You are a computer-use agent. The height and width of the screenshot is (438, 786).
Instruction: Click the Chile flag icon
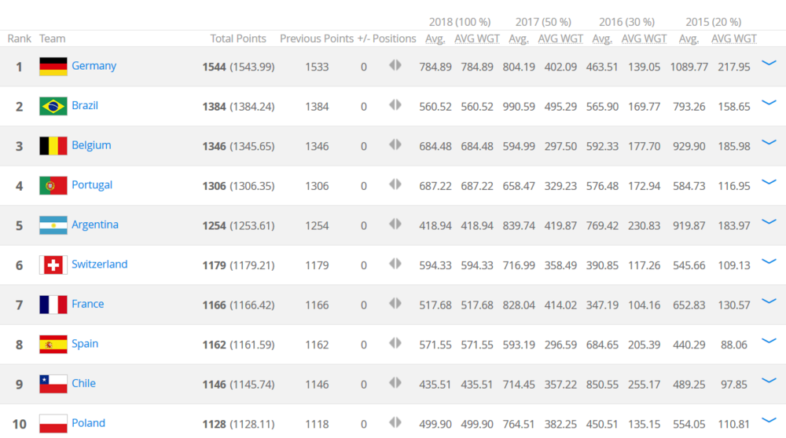tap(53, 384)
